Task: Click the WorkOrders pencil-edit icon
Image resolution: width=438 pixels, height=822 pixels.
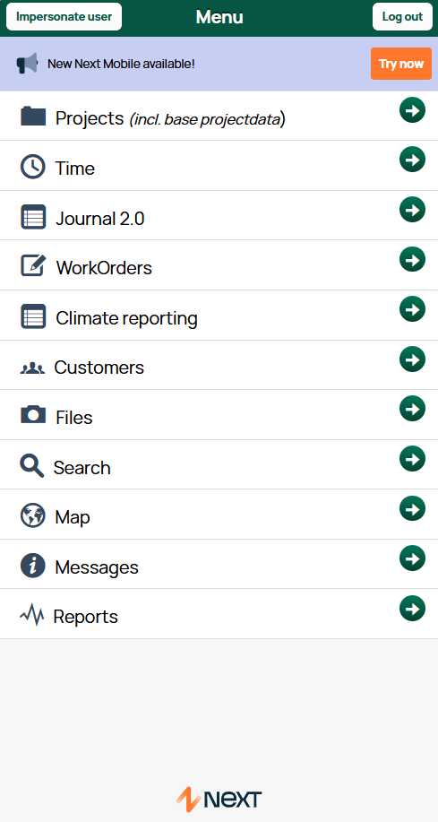Action: coord(33,266)
